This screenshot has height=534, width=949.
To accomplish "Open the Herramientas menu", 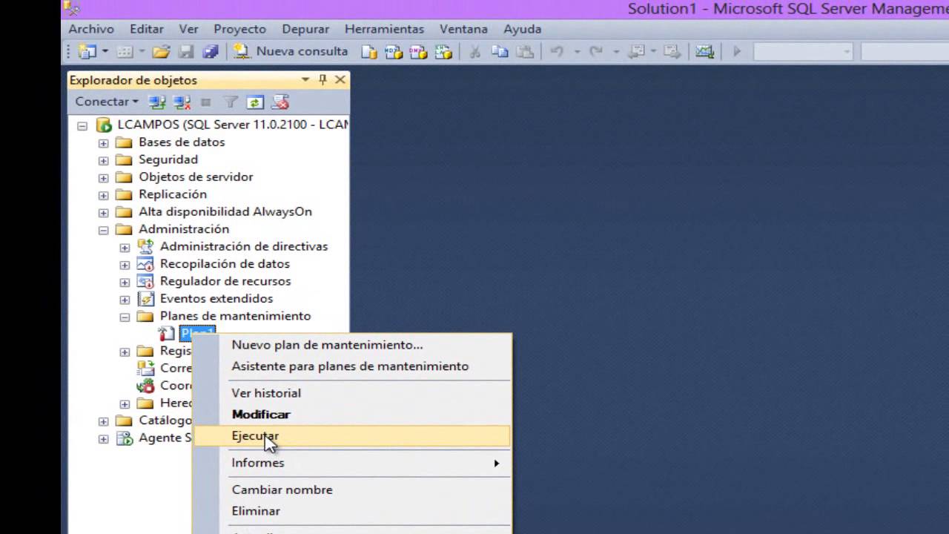I will pos(384,29).
